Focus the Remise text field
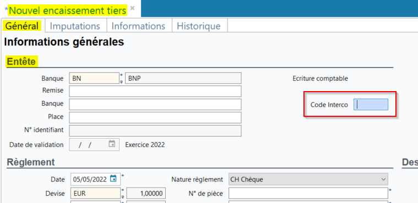418x203 pixels. click(155, 91)
